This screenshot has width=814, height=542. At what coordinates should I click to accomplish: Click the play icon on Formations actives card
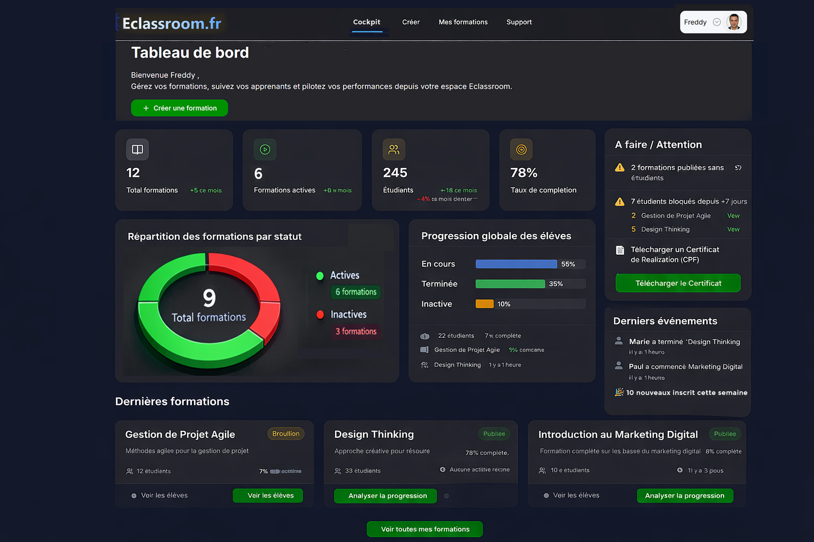(265, 150)
